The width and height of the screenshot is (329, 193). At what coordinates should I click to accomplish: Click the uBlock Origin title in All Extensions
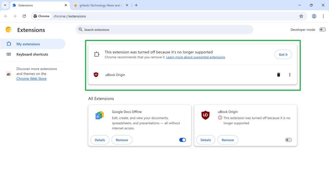(228, 112)
